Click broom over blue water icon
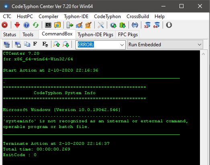The width and height of the screenshot is (210, 165). click(79, 25)
